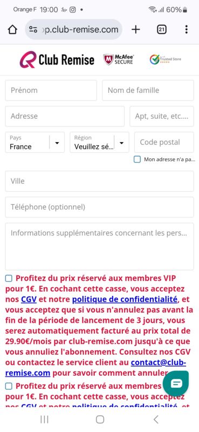Open the politique de confidentialité link
Viewport: 199px width, 432px height.
click(125, 299)
